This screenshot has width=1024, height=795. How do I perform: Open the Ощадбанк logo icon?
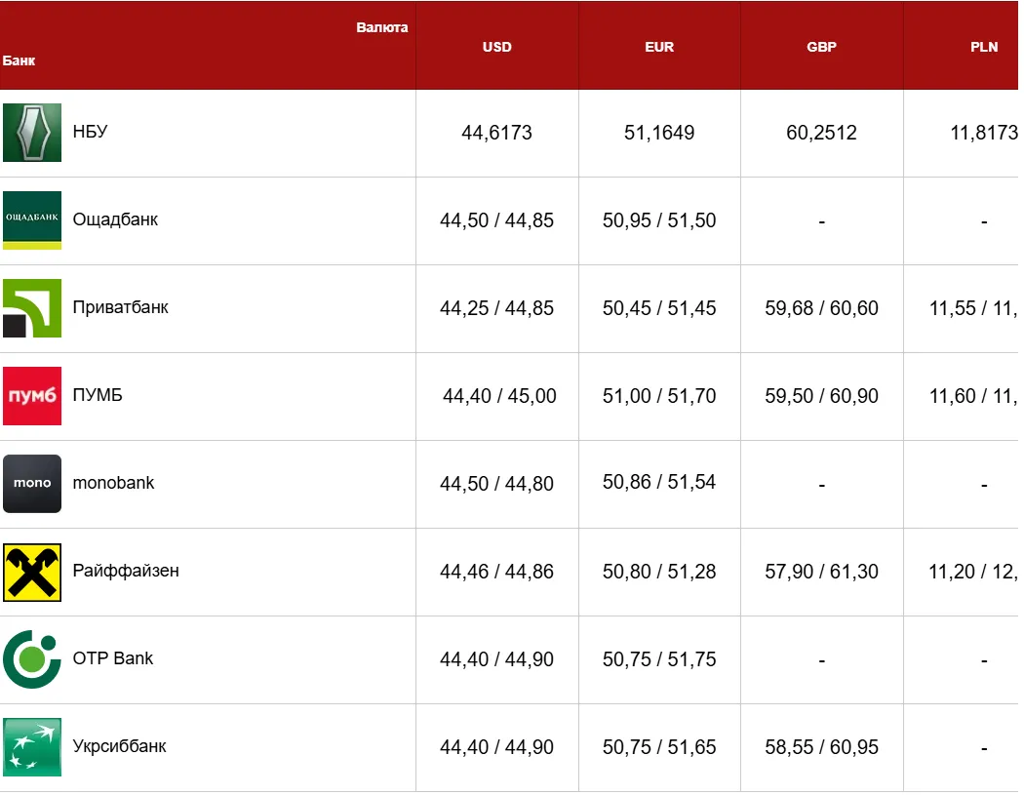(32, 220)
